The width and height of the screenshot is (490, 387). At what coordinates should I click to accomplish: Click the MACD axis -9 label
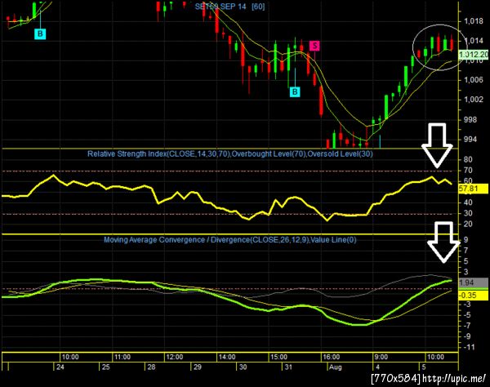466,336
